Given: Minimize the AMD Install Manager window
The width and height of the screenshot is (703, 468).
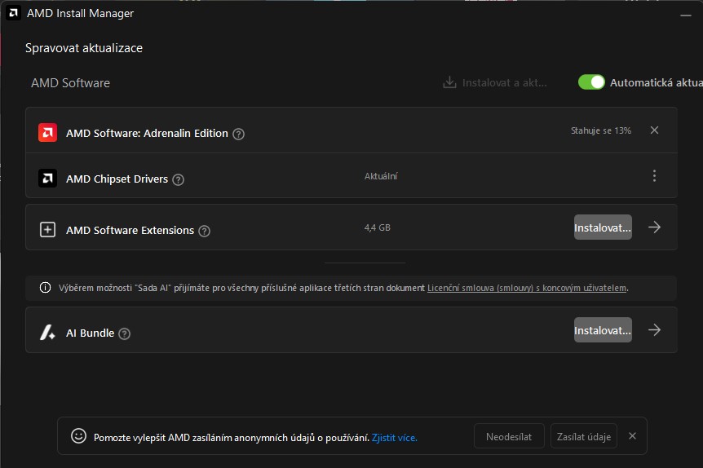Looking at the screenshot, I should [686, 15].
